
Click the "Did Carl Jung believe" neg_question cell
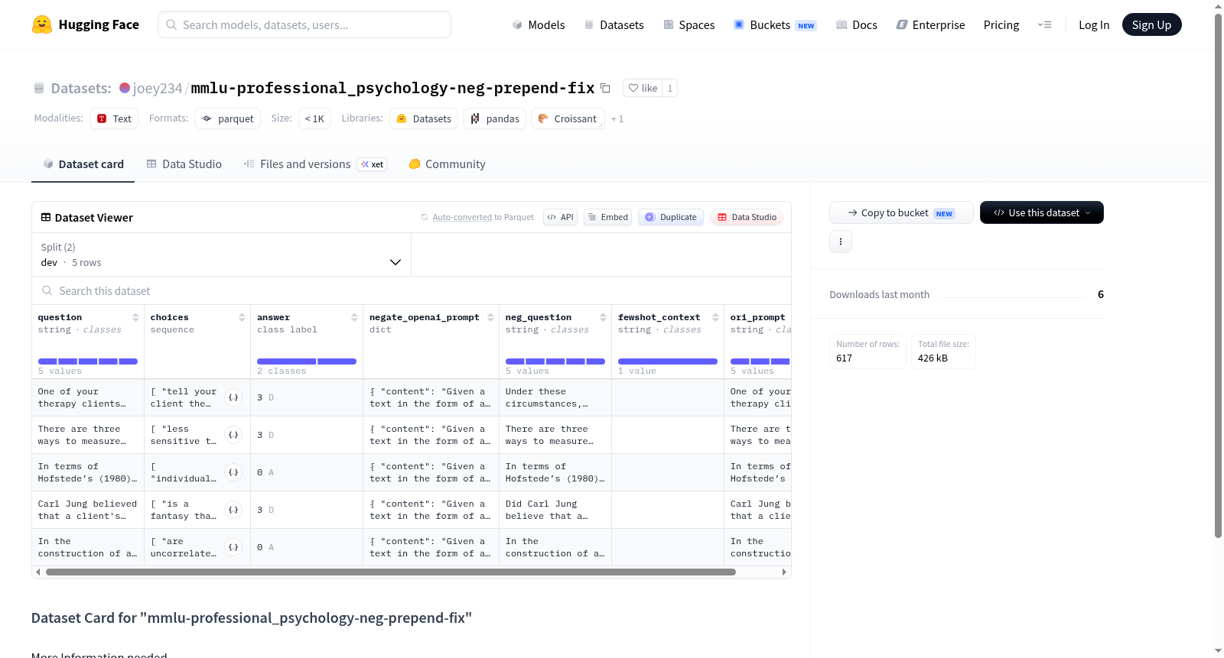coord(555,510)
